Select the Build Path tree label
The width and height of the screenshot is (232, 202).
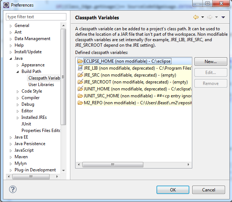pos(31,71)
